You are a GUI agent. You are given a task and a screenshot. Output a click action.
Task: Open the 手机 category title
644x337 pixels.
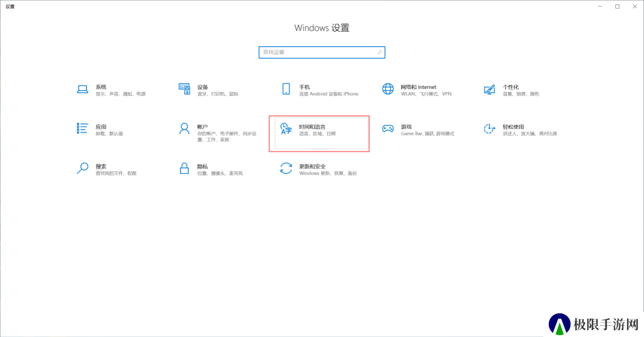click(304, 87)
